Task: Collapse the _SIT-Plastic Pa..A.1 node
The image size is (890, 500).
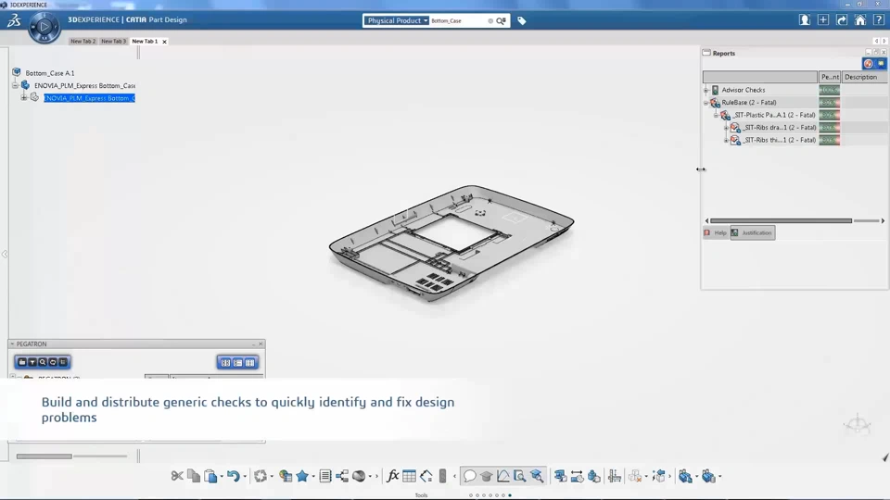Action: pos(717,115)
